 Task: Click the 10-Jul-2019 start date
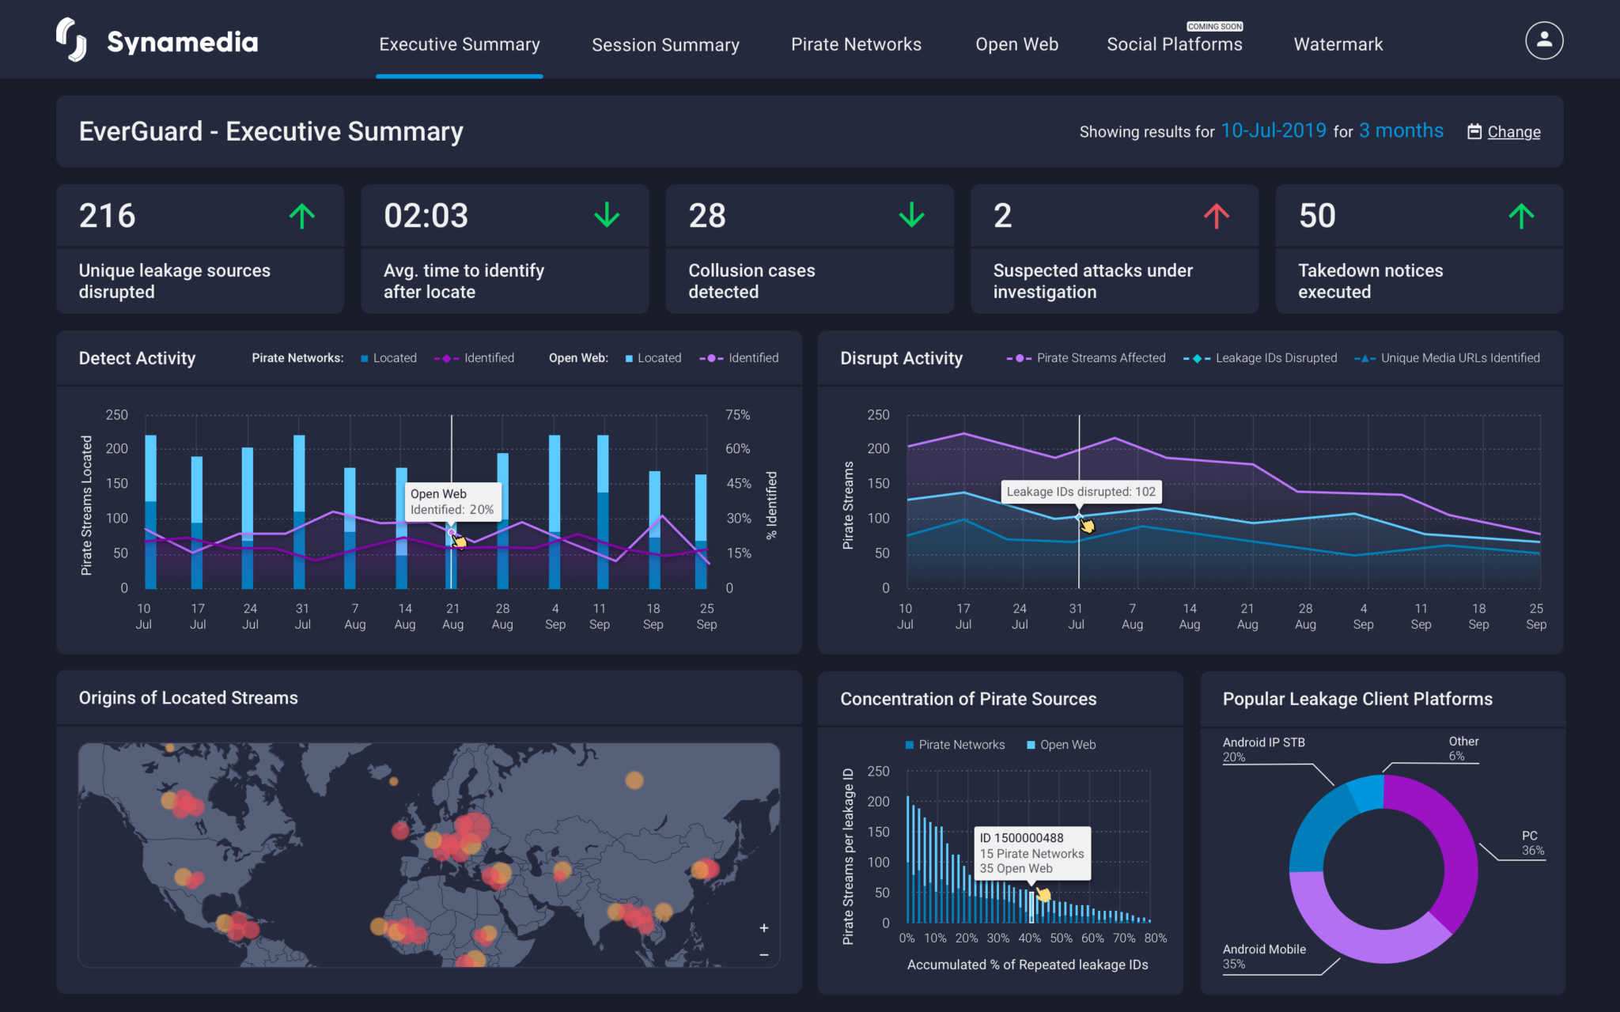[1274, 130]
